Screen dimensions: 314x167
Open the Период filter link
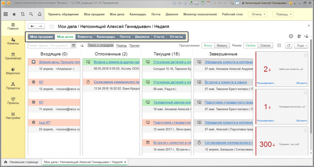click(121, 46)
